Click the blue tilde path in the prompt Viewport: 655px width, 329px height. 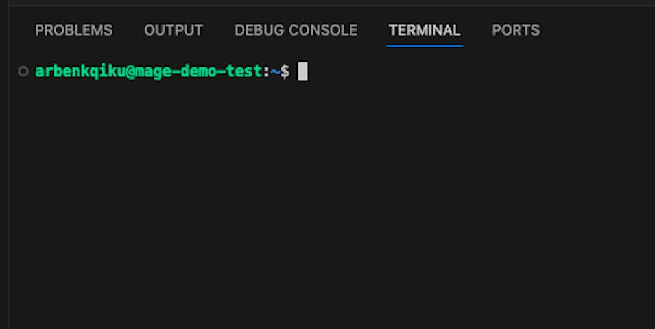tap(275, 72)
